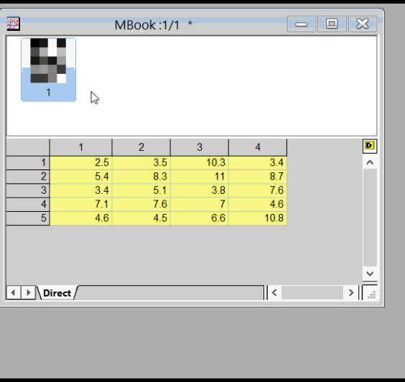The width and height of the screenshot is (405, 382).
Task: Click the MBook :1/1 title bar text
Action: tap(146, 25)
